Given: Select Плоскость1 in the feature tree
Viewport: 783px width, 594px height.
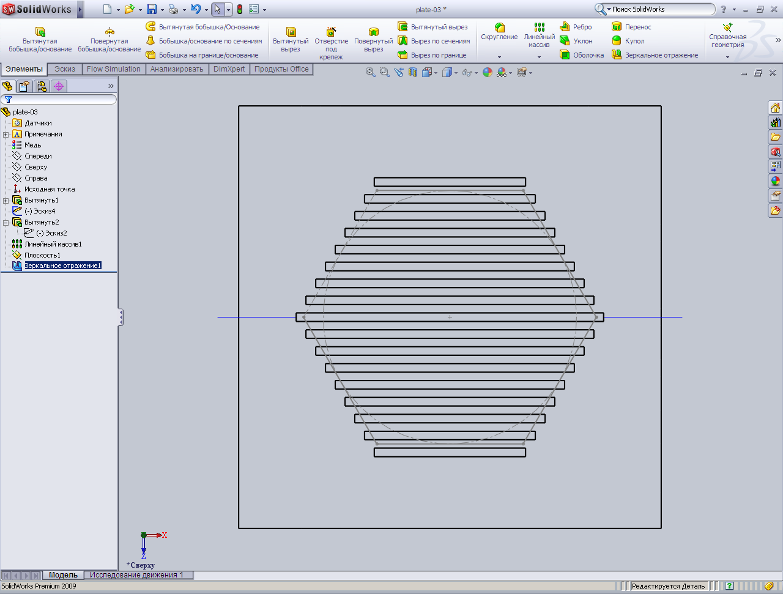Looking at the screenshot, I should 42,255.
